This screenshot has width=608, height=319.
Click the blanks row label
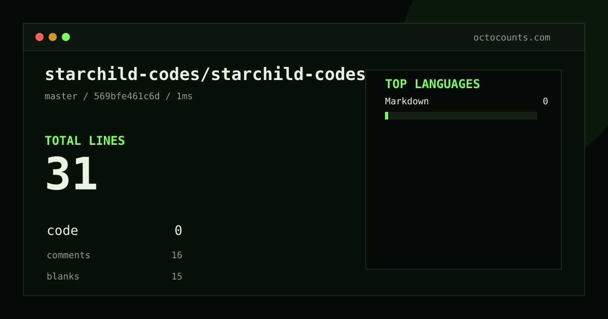tap(63, 276)
